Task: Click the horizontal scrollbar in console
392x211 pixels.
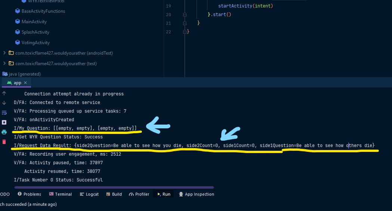Action: point(114,187)
